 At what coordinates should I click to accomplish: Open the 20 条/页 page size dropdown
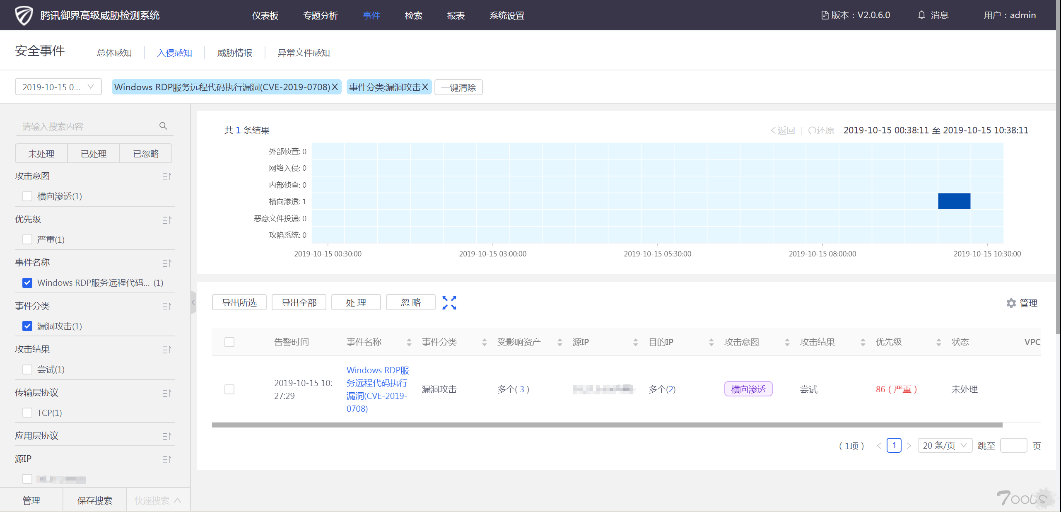click(x=944, y=446)
